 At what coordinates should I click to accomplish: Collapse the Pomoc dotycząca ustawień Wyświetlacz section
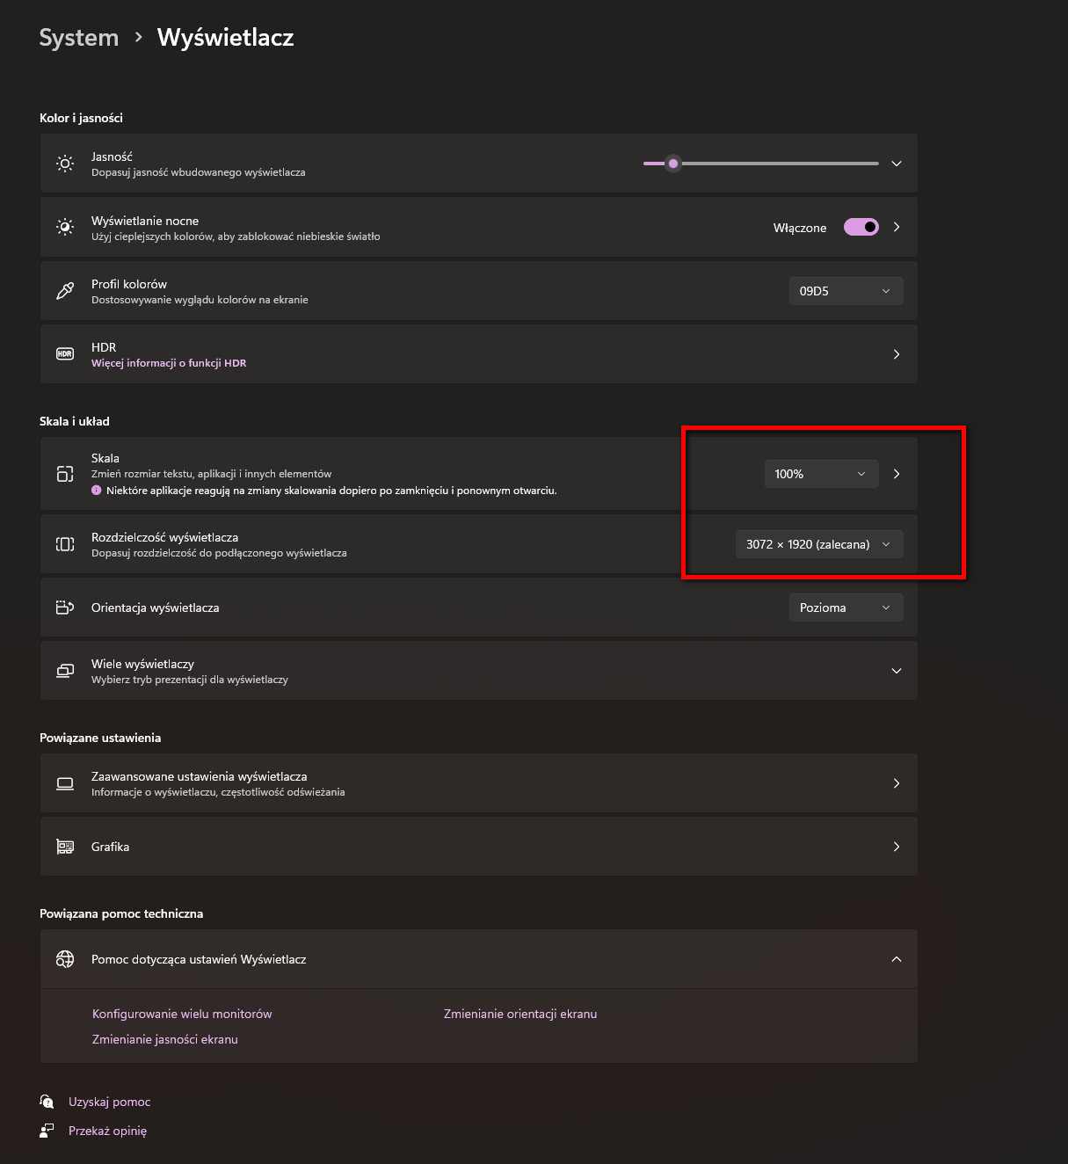tap(897, 959)
